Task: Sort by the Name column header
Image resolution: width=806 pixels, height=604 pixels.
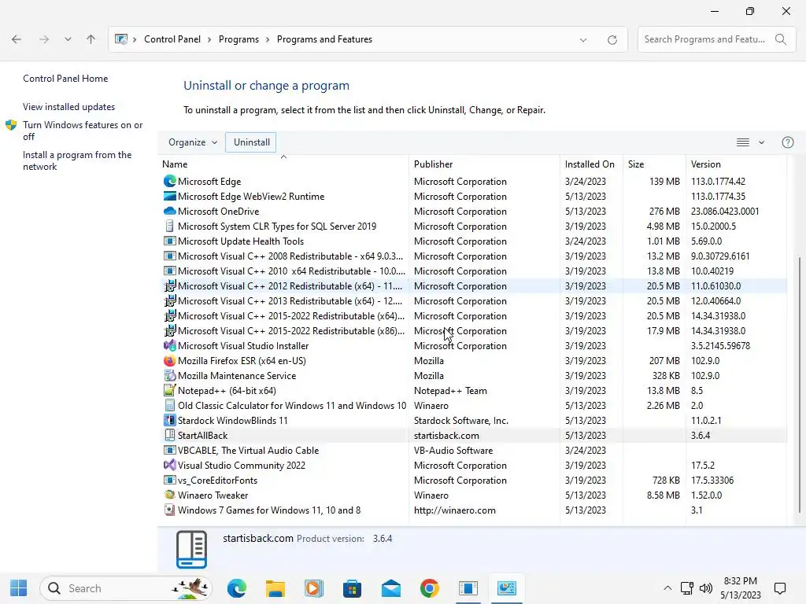Action: 283,164
